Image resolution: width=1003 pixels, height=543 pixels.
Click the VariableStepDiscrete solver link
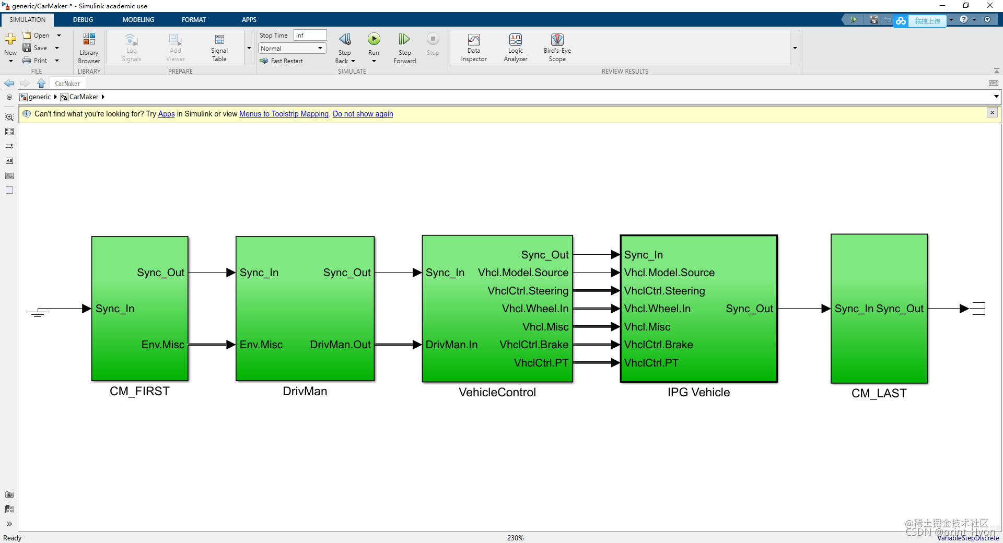coord(968,538)
